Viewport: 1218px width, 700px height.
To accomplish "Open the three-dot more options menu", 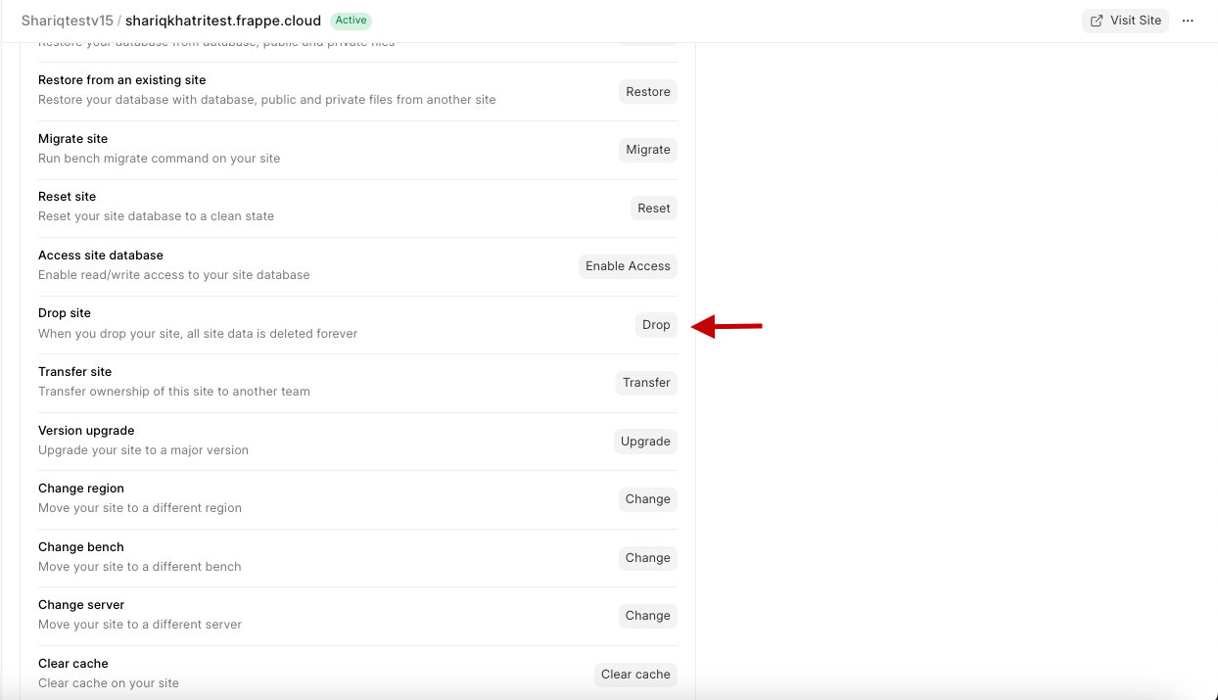I will 1188,21.
